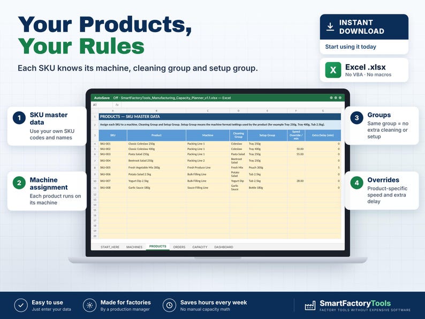
Task: Select cell SKU-007
Action: click(113, 181)
